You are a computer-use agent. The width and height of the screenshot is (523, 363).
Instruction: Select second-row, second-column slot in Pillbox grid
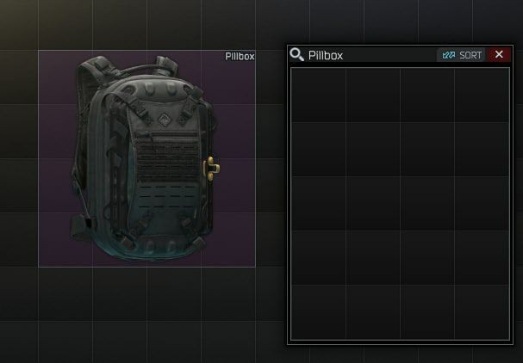pos(373,149)
